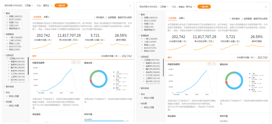Switch to line chart view in 银行业 panel

coord(209,64)
